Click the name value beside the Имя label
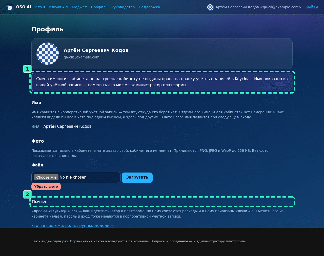The width and height of the screenshot is (324, 256). tap(67, 126)
